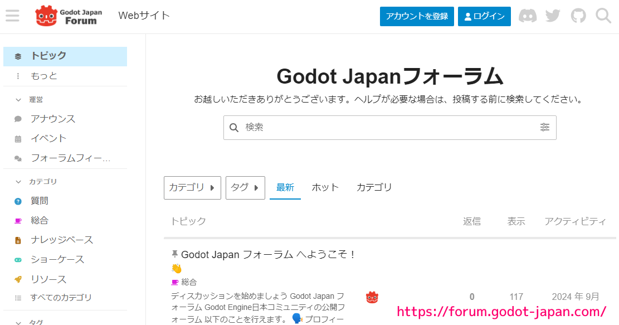
Task: Click the Godot avatar in topic row
Action: click(372, 297)
